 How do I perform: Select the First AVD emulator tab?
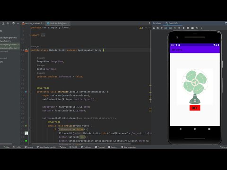[173, 23]
